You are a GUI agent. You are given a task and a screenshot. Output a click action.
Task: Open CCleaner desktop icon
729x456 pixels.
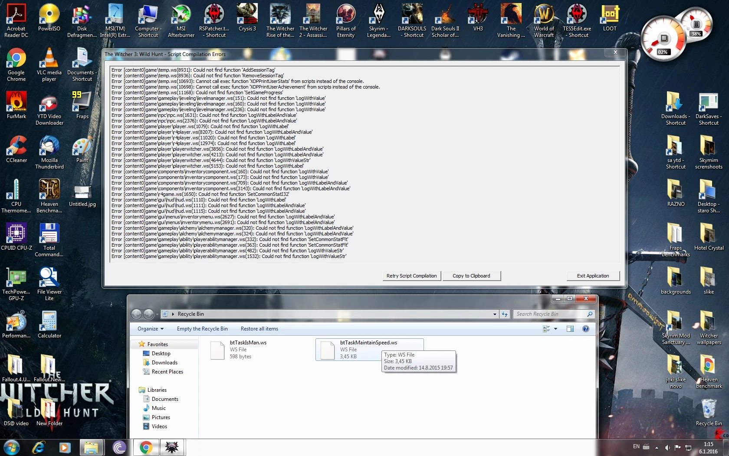click(x=16, y=149)
